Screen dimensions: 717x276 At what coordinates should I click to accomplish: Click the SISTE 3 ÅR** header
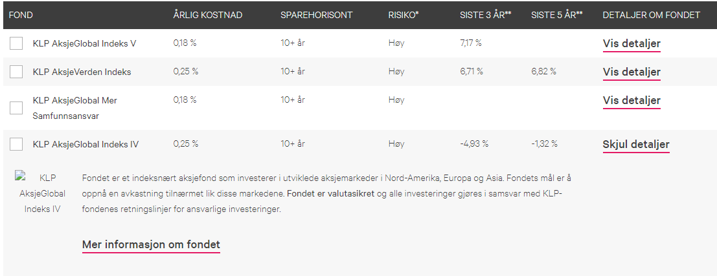pos(485,15)
